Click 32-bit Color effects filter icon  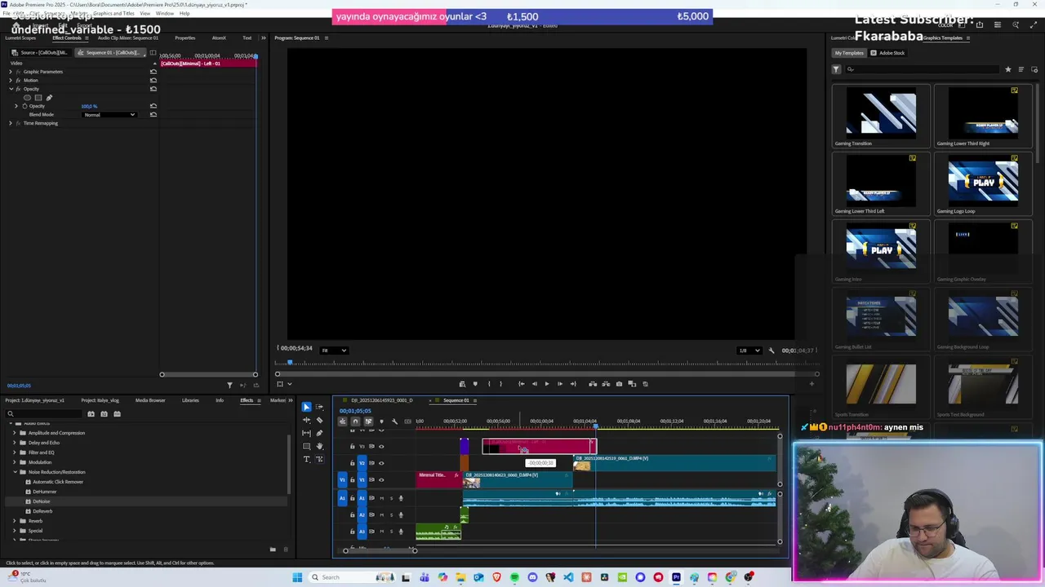[104, 413]
